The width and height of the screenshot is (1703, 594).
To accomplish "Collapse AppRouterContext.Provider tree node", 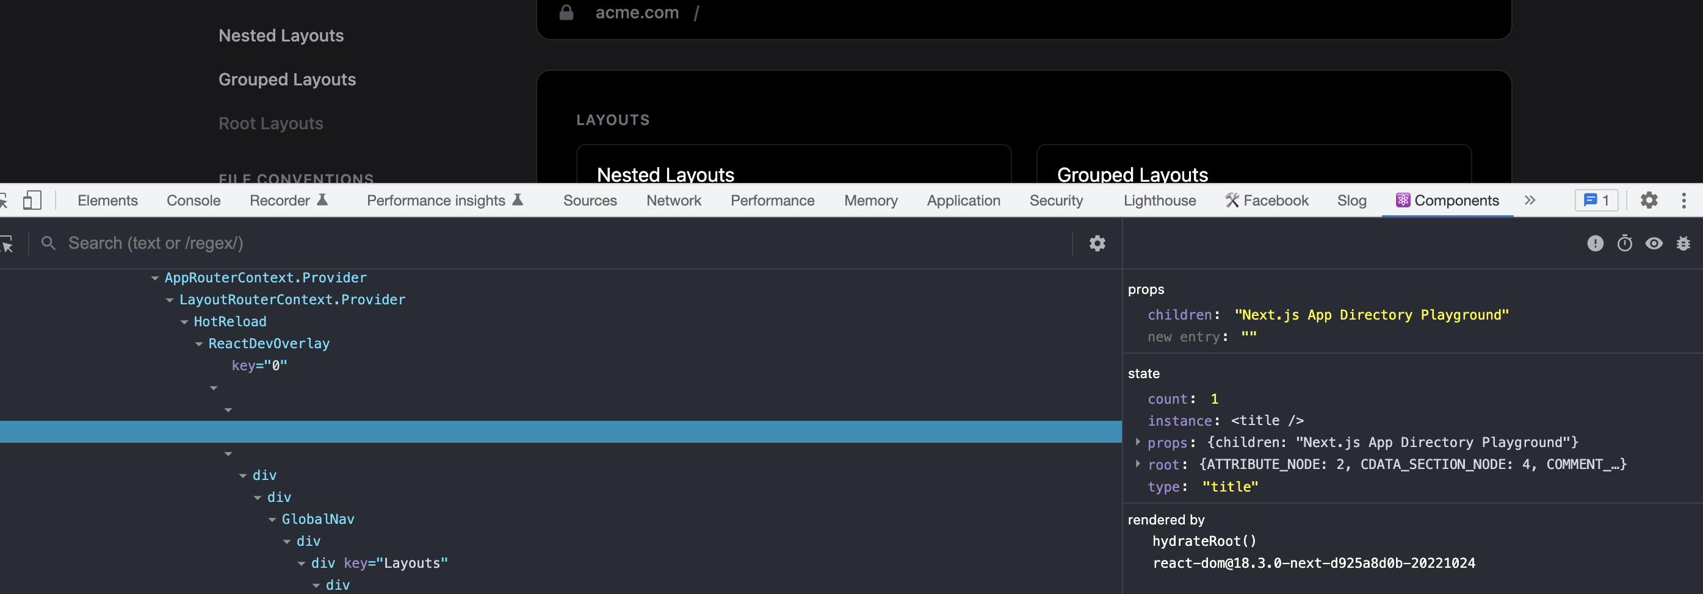I will 154,278.
